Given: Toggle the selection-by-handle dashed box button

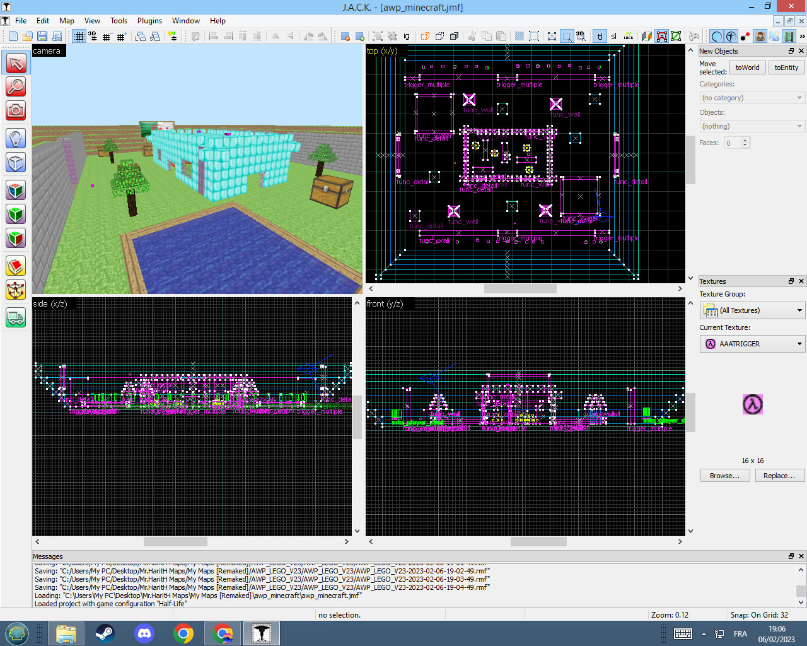Looking at the screenshot, I should (567, 37).
